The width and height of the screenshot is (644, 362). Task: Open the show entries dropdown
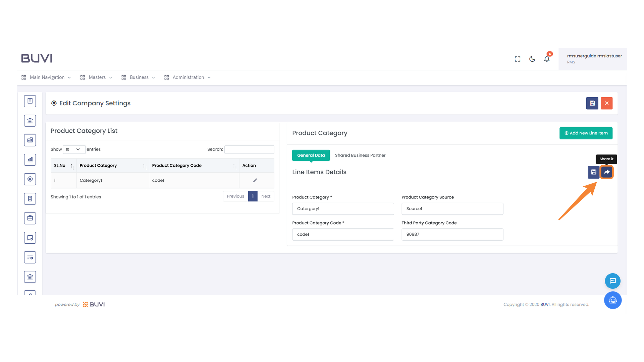74,149
